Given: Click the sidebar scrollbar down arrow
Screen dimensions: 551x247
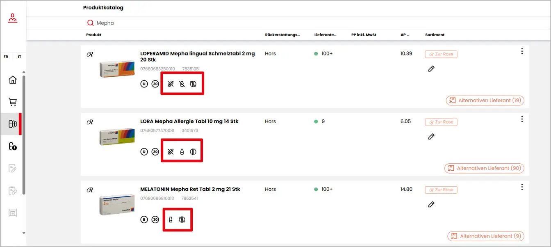Looking at the screenshot, I should click(24, 233).
